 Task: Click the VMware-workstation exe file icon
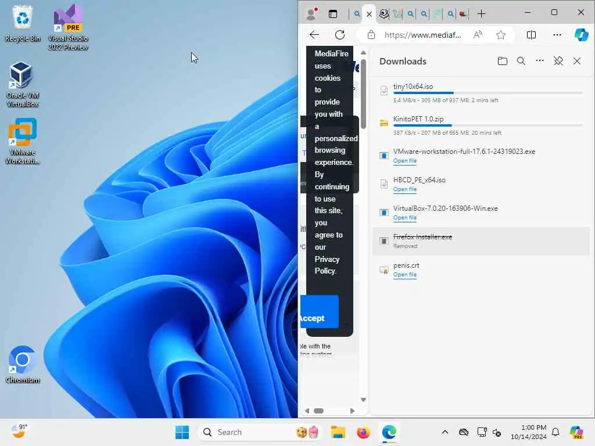384,156
